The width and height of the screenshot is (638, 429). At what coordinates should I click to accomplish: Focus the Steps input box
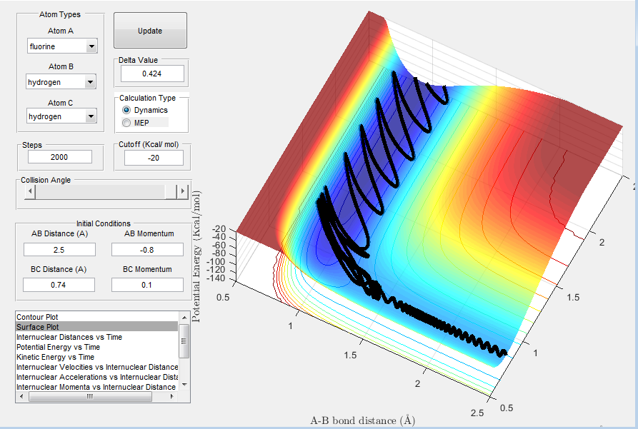(x=61, y=157)
